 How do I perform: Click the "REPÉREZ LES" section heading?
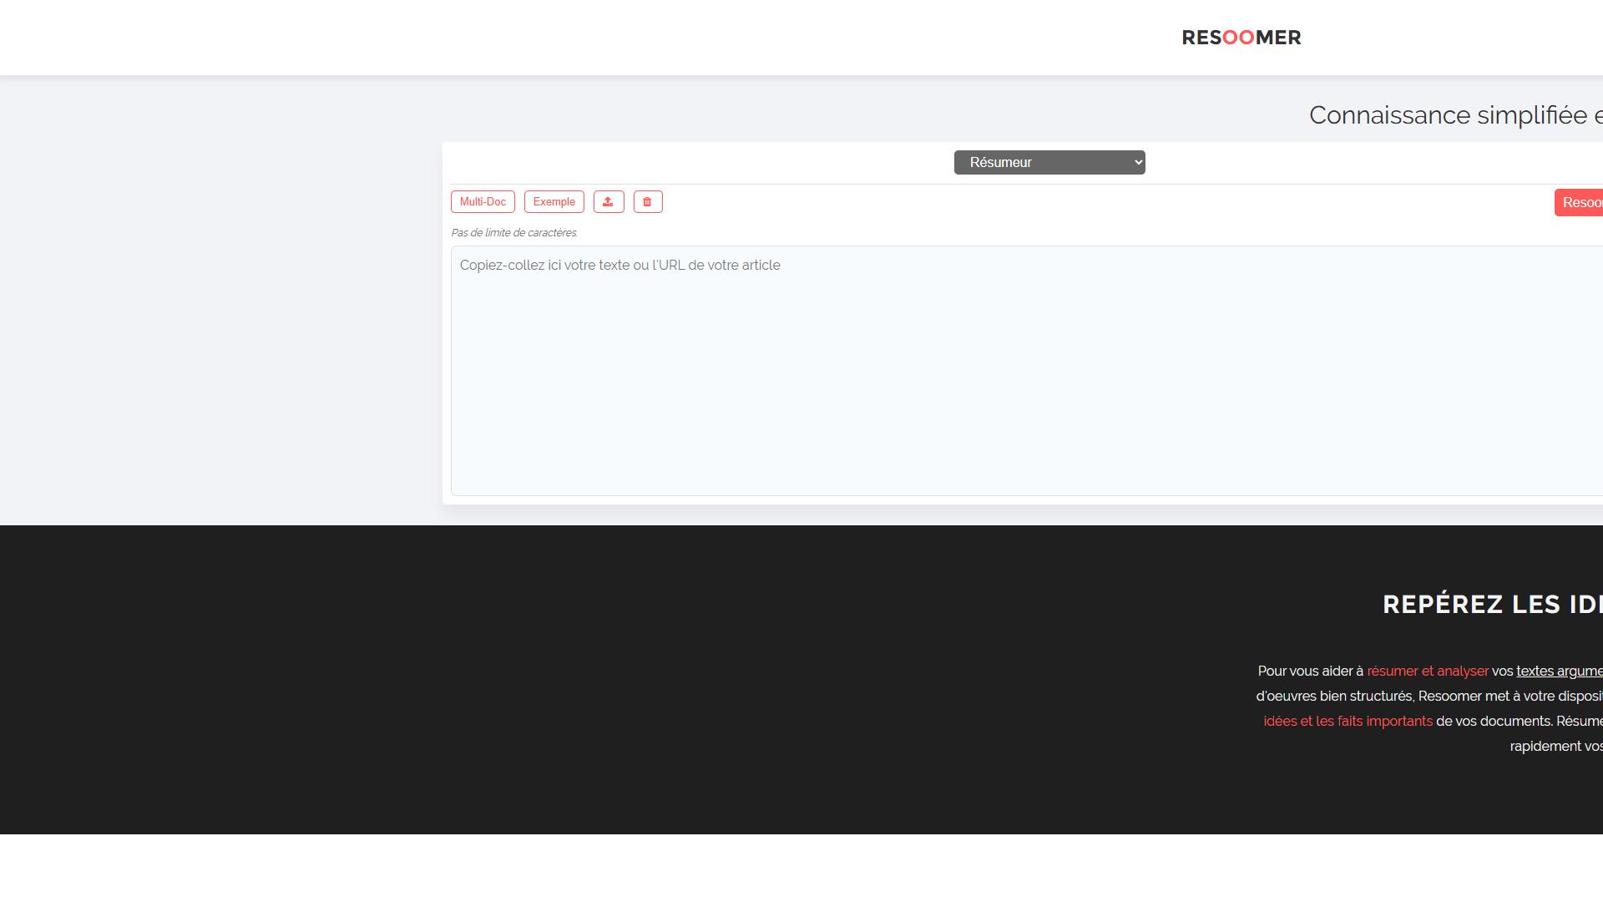pyautogui.click(x=1493, y=605)
